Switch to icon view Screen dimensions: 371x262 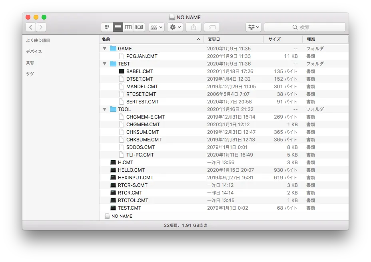pos(107,27)
